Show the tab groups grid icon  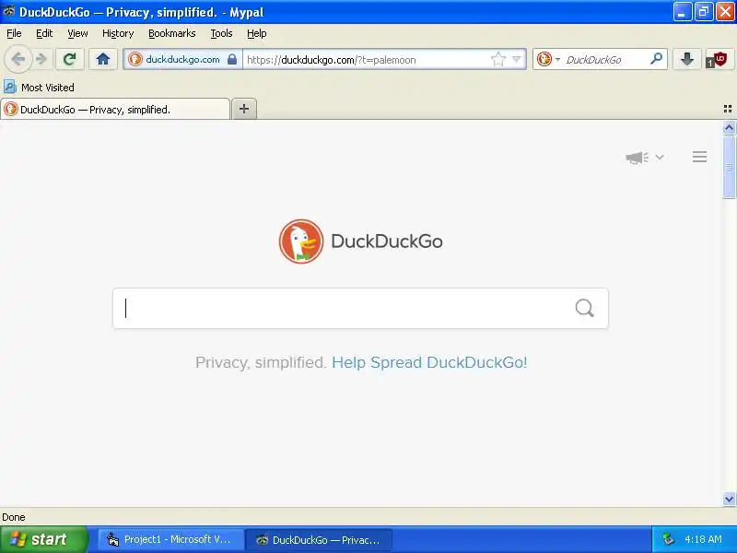pos(727,109)
